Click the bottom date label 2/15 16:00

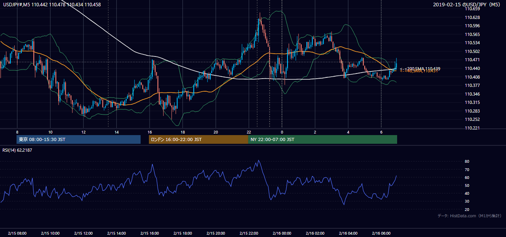[x=149, y=233]
